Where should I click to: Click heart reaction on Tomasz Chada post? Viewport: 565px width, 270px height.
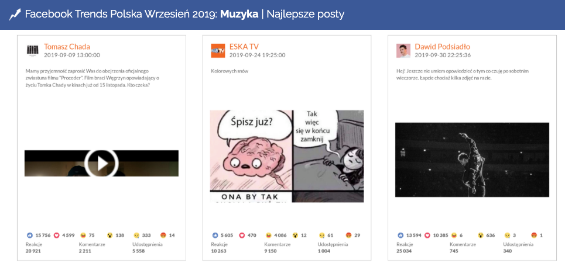click(57, 236)
